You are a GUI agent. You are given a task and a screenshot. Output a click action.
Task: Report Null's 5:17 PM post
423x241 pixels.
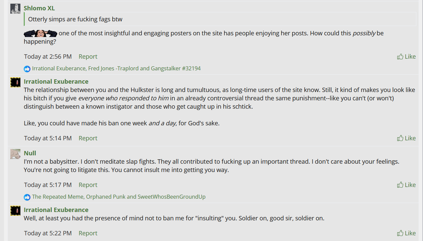point(88,185)
